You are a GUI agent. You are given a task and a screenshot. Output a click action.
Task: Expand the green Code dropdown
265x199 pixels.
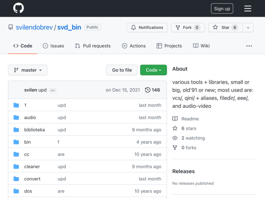pyautogui.click(x=154, y=70)
